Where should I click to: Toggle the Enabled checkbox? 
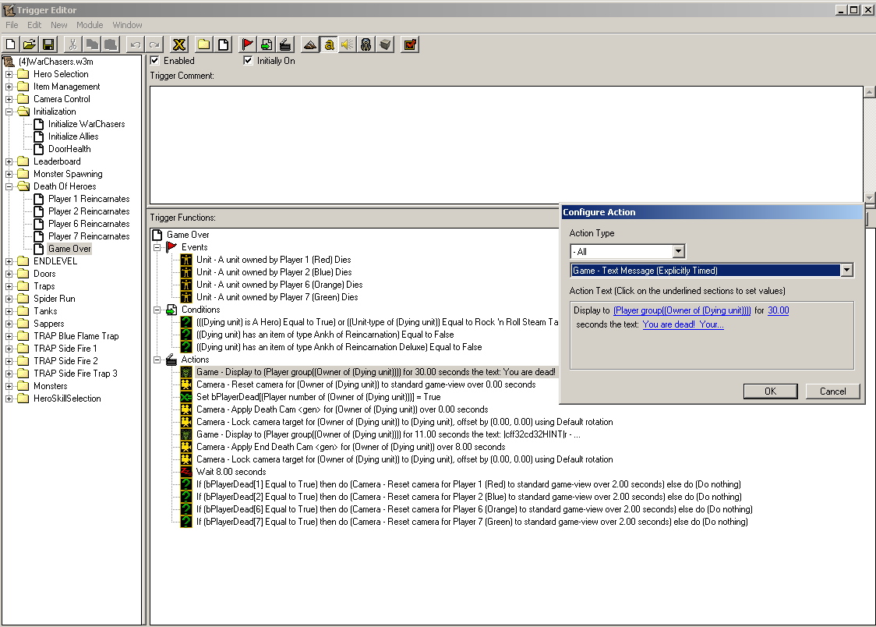click(x=155, y=60)
